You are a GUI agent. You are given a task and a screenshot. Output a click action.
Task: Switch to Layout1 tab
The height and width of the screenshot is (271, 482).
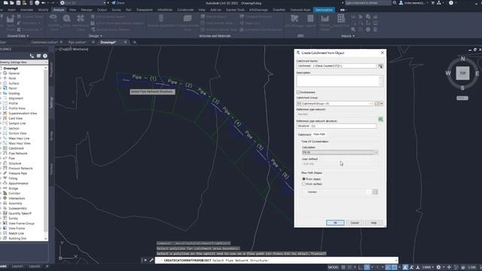[17, 266]
